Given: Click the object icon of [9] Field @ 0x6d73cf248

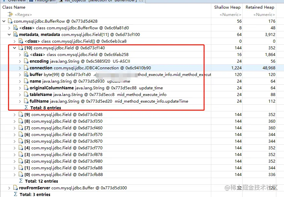Looking at the screenshot, I should (x=21, y=115).
